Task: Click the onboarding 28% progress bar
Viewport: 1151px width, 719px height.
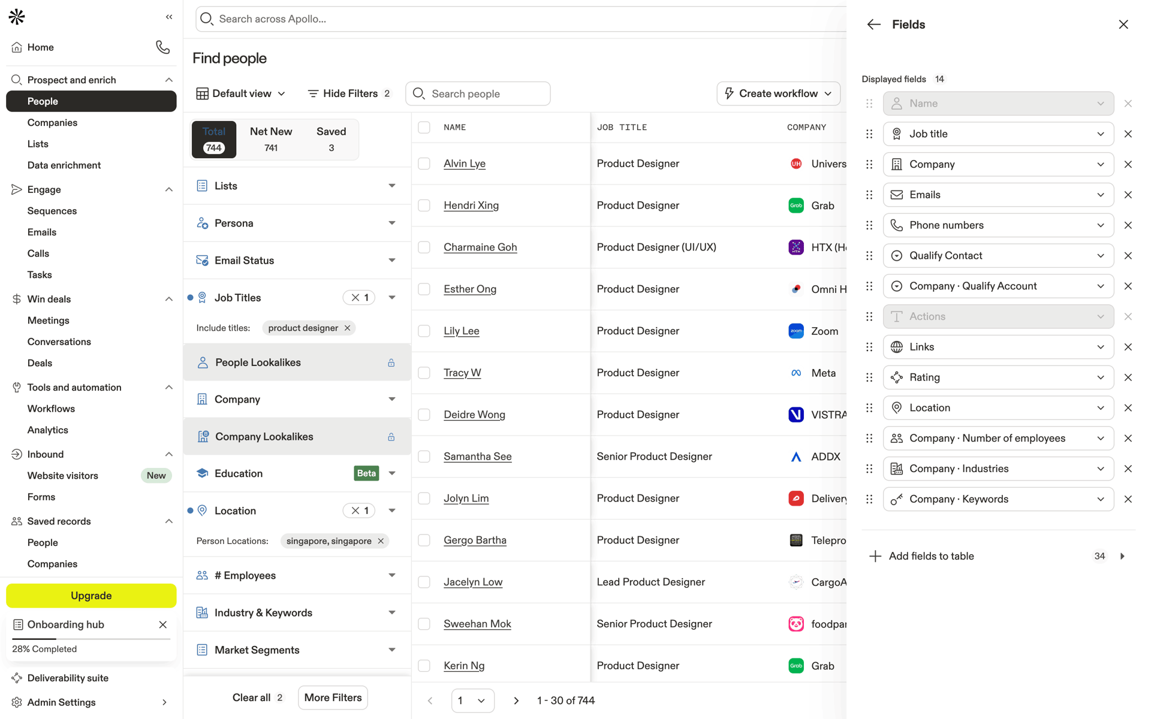Action: (91, 639)
